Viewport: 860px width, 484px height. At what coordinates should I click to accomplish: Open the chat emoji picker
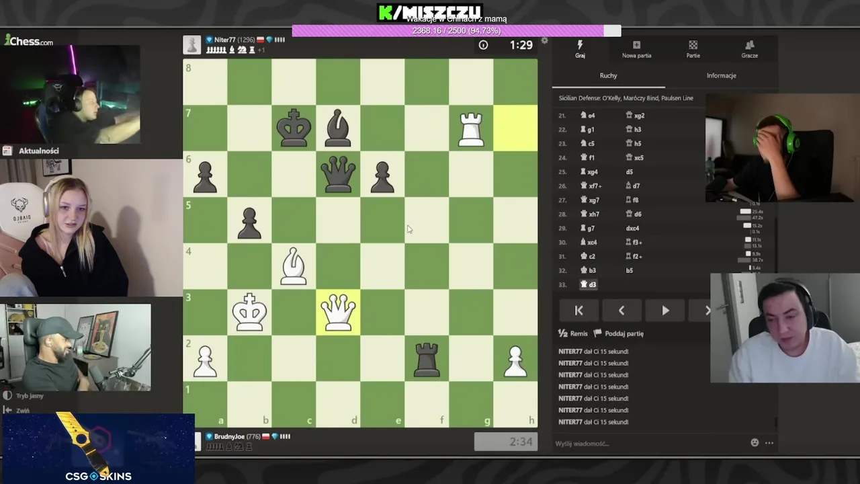click(x=755, y=442)
